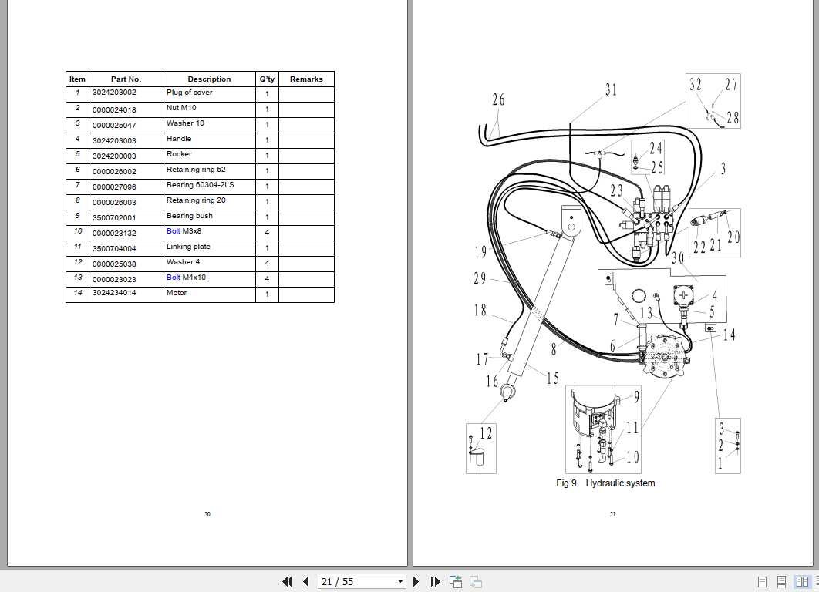
Task: Click the callout detail box labeled 12
Action: tap(481, 449)
